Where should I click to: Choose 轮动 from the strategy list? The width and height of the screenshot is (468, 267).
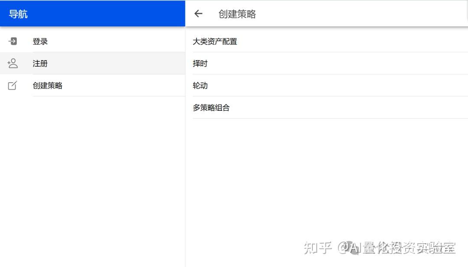pos(200,85)
